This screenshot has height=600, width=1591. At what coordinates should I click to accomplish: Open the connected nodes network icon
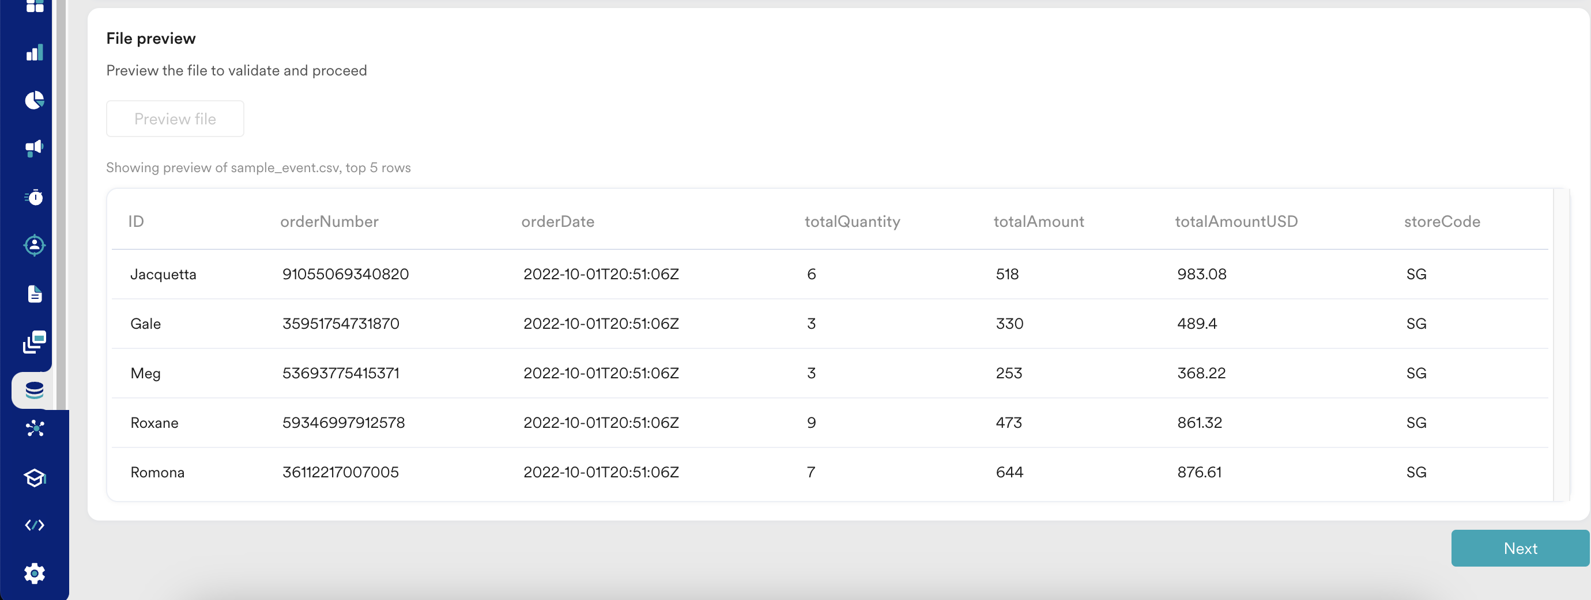[35, 428]
